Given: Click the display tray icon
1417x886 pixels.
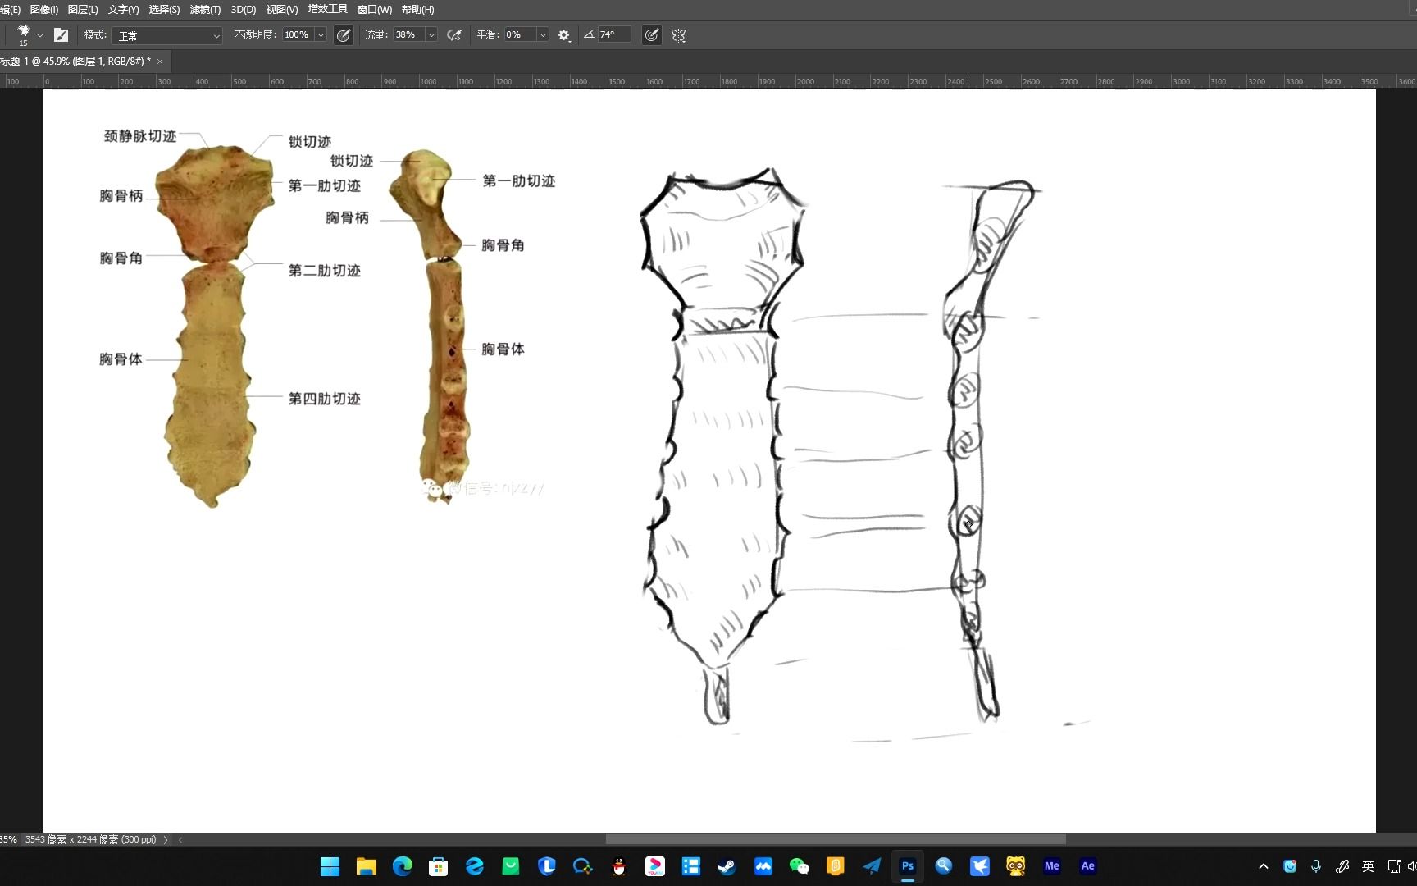Looking at the screenshot, I should point(1394,866).
